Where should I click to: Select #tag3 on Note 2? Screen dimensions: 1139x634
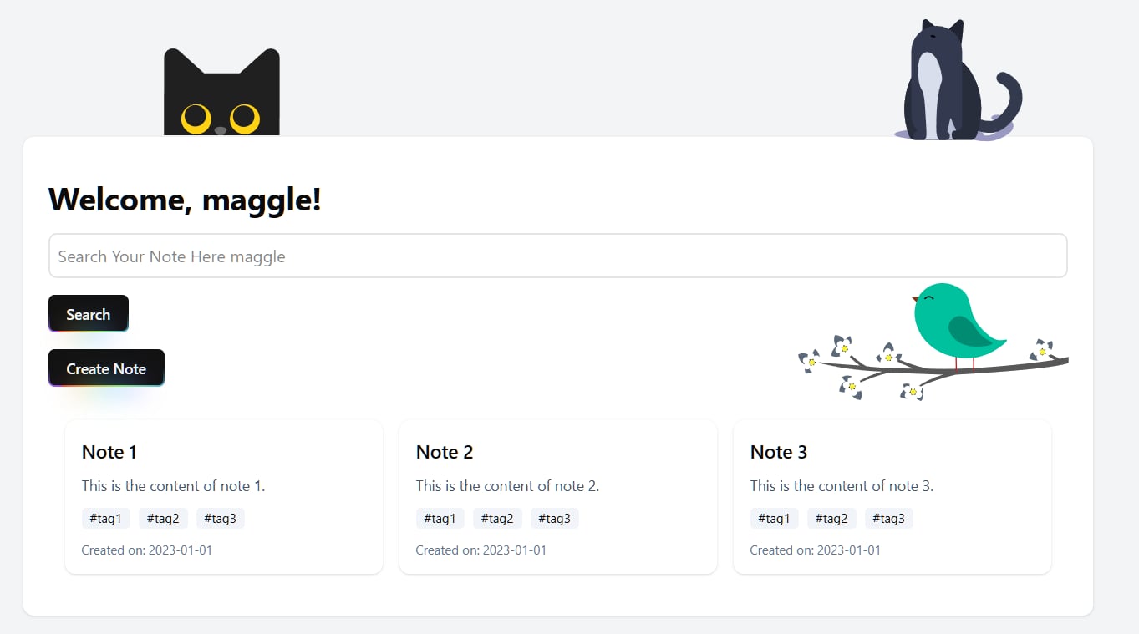coord(554,519)
